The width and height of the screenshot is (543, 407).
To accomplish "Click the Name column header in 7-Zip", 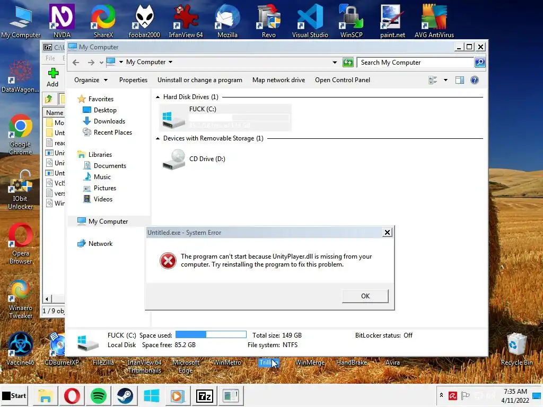I will tap(55, 112).
